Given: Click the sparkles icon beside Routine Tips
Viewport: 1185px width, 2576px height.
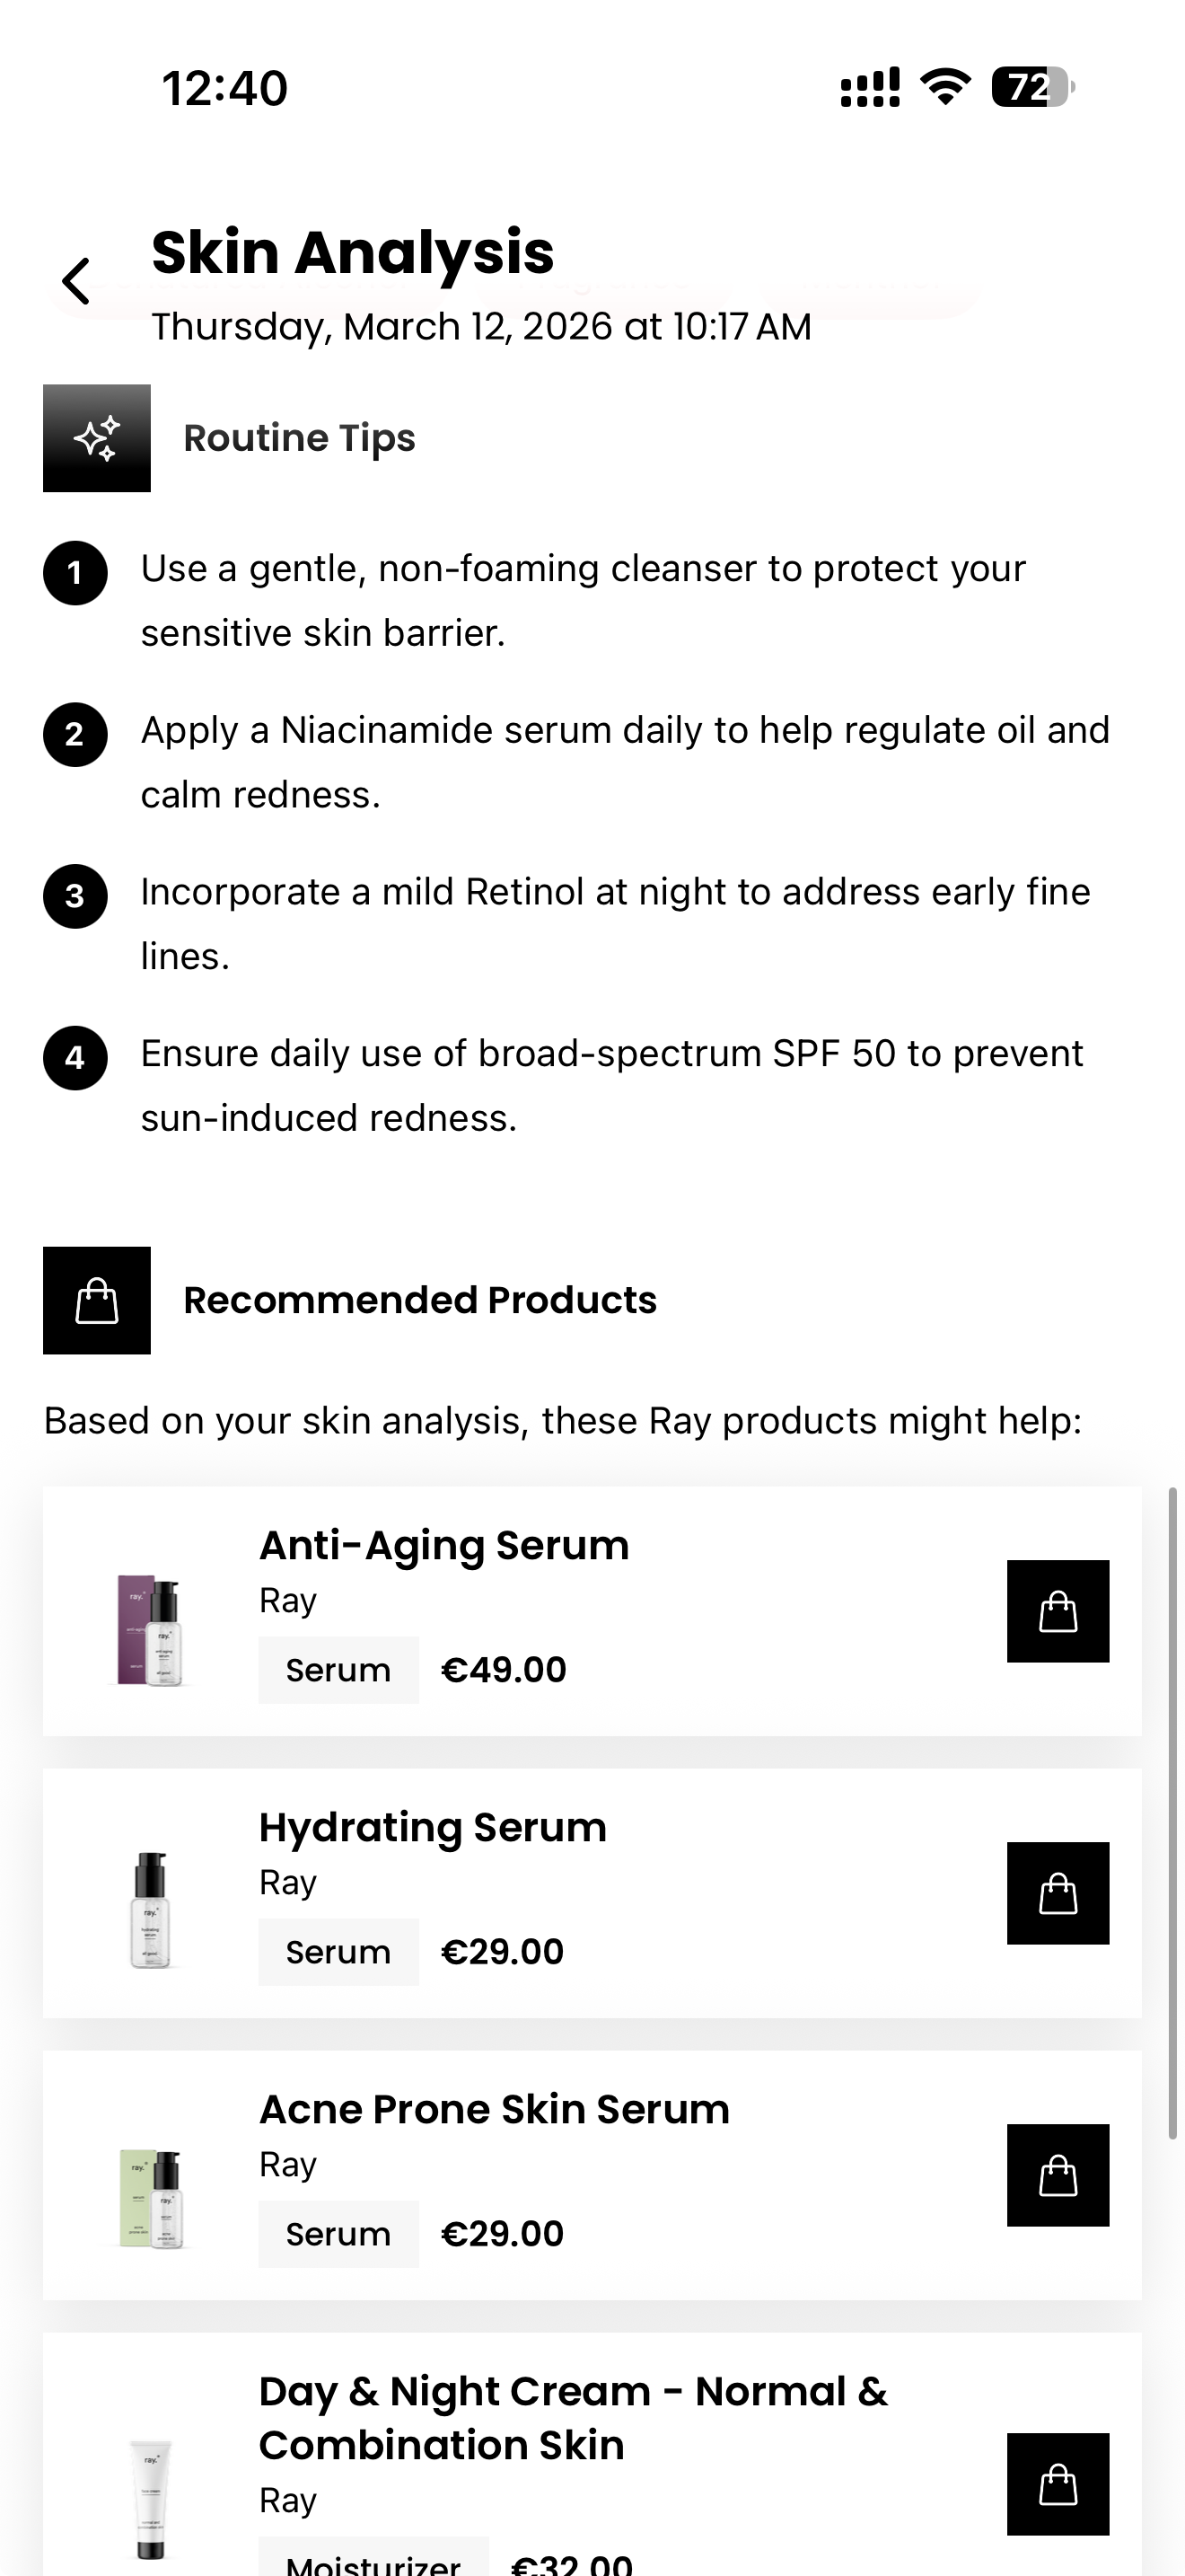Looking at the screenshot, I should pyautogui.click(x=96, y=437).
